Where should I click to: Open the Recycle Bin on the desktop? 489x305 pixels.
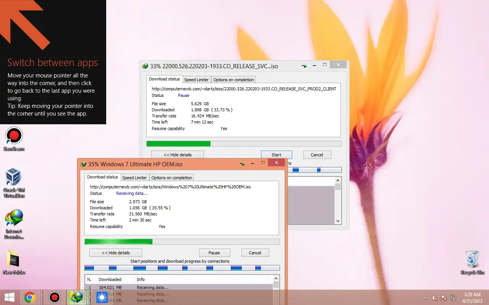tap(472, 262)
